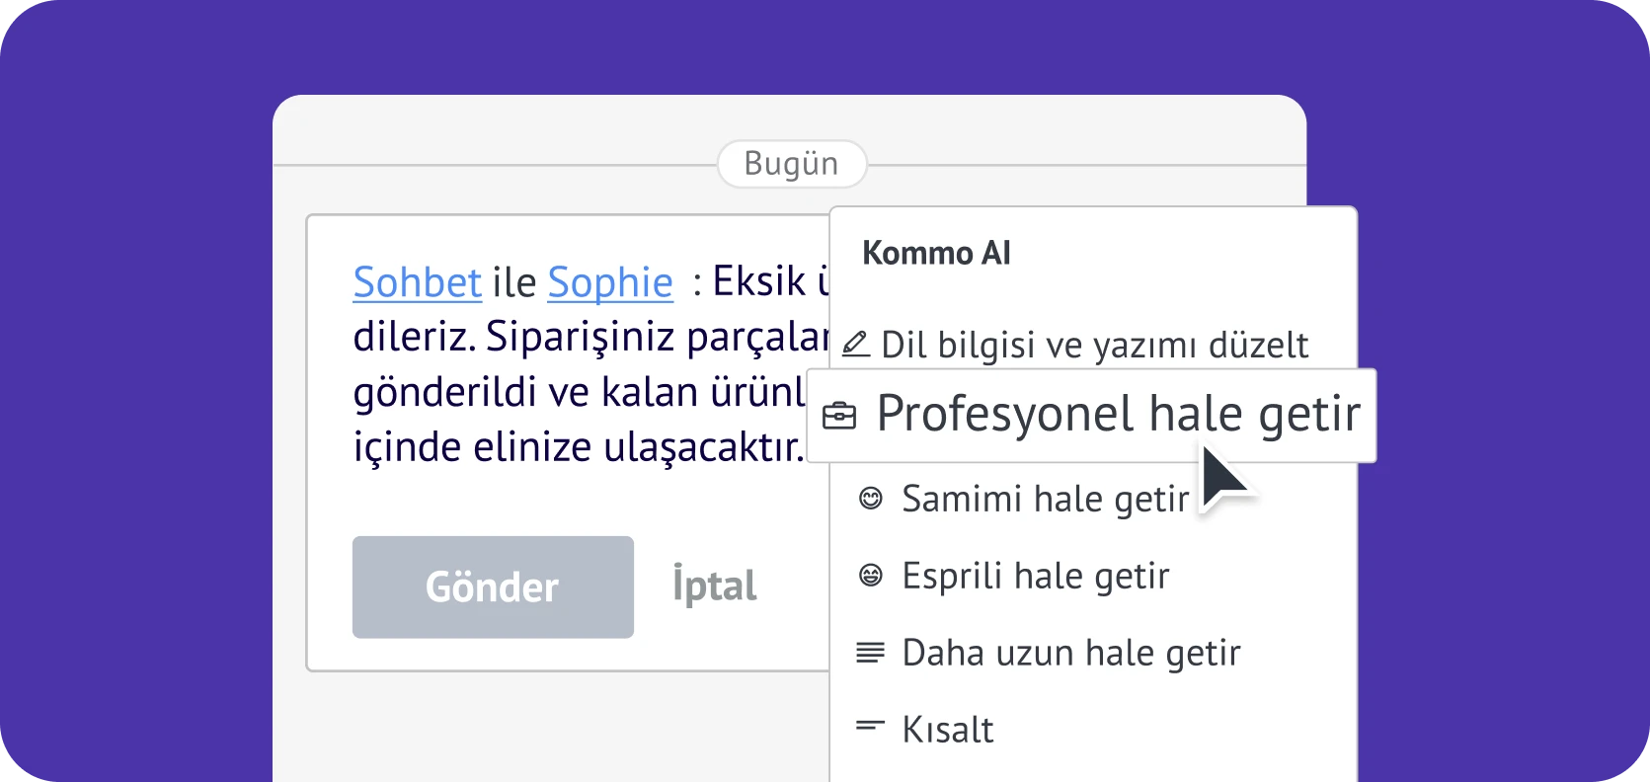This screenshot has height=782, width=1650.
Task: Select "Samimi hale getir" menu entry
Action: pyautogui.click(x=1045, y=499)
